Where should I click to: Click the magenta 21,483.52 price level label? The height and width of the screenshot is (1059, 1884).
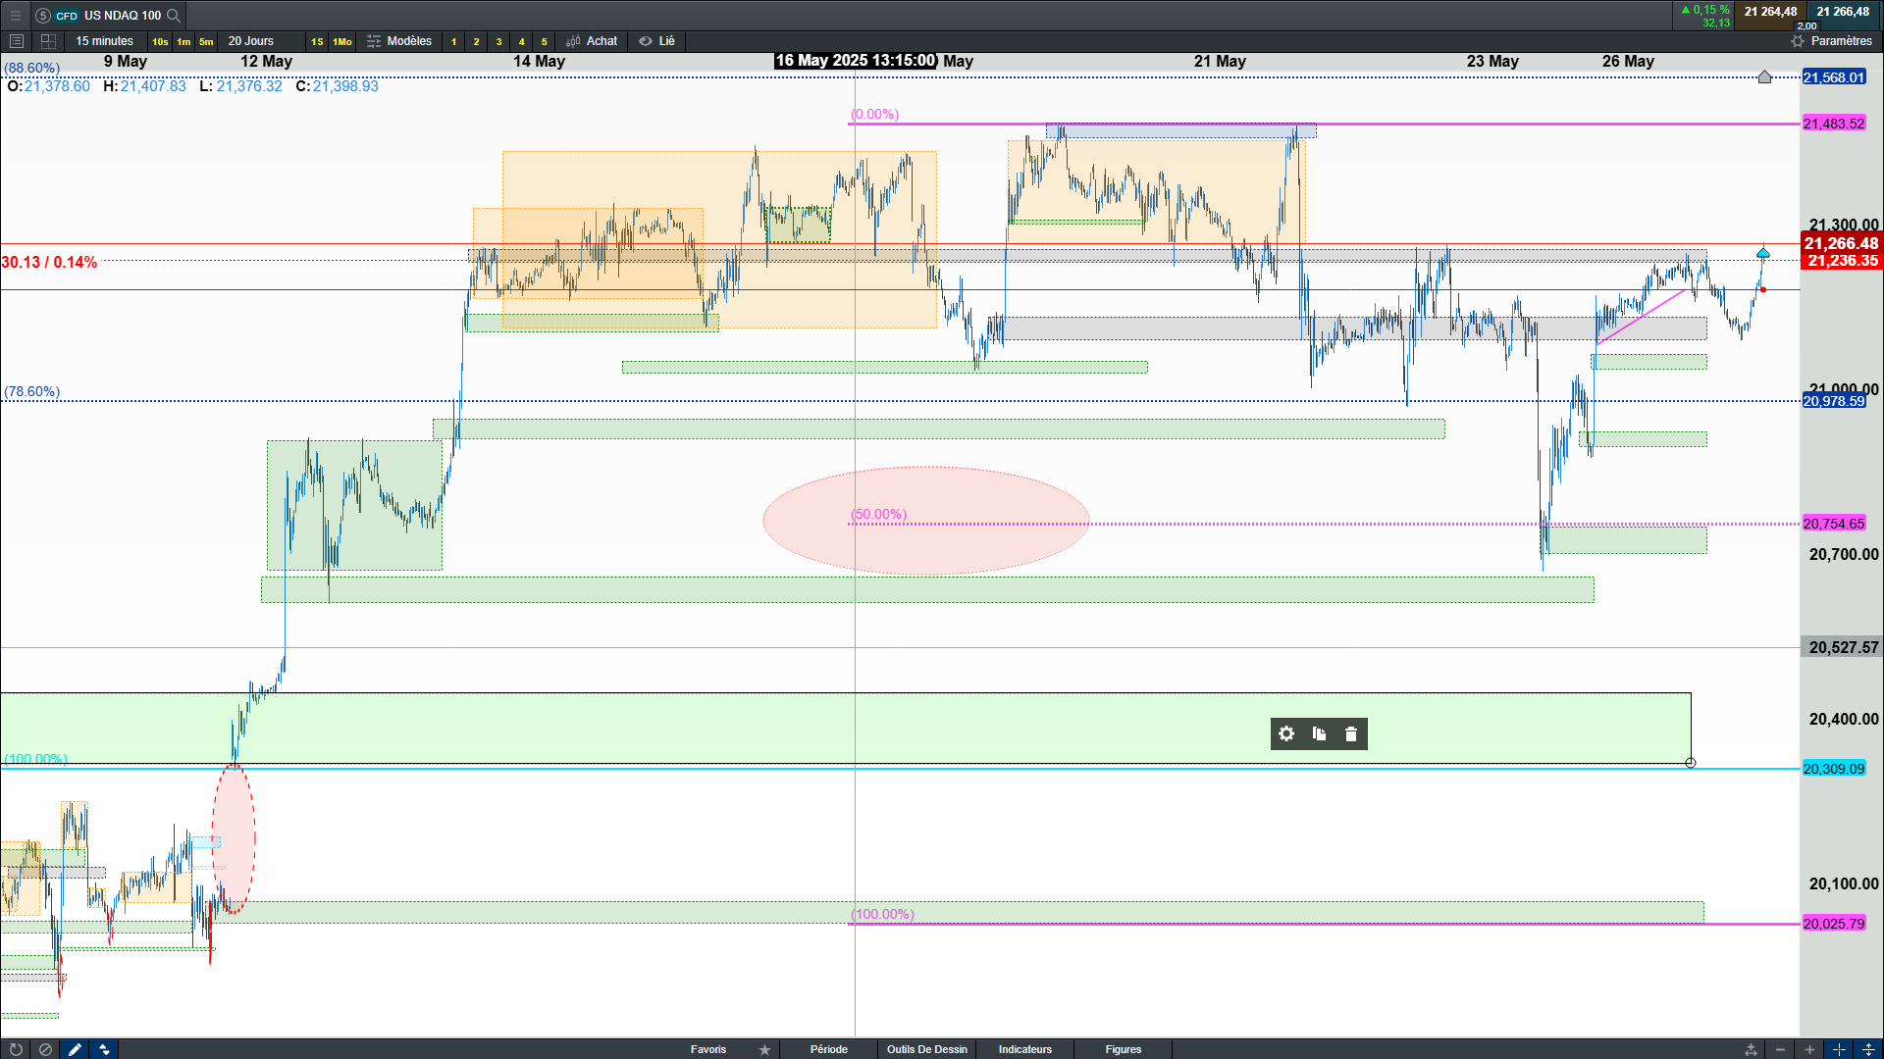[x=1833, y=124]
